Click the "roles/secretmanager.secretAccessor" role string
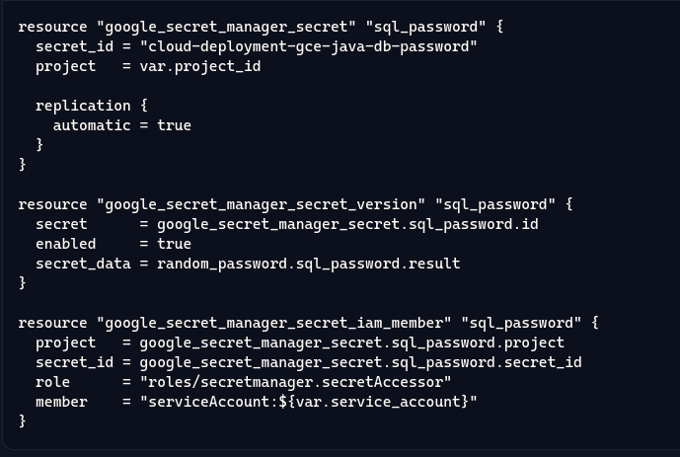680x457 pixels. coord(295,382)
